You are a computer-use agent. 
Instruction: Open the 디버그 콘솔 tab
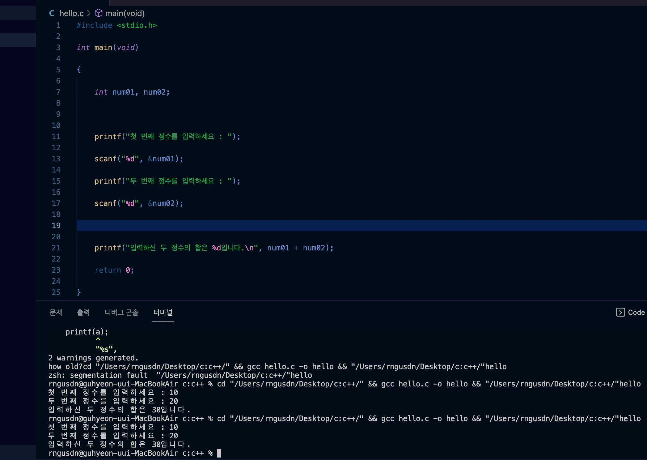(121, 313)
